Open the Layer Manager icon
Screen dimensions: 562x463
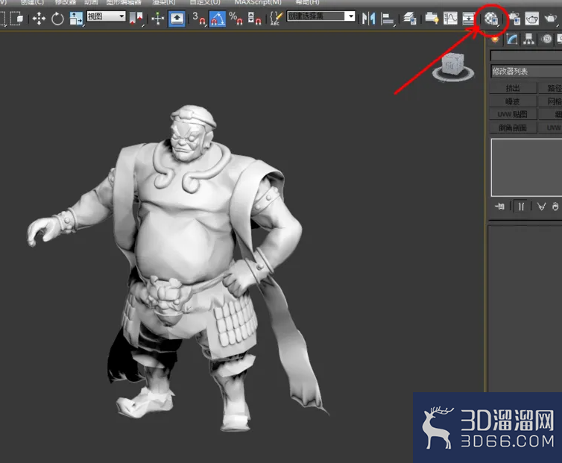point(409,18)
